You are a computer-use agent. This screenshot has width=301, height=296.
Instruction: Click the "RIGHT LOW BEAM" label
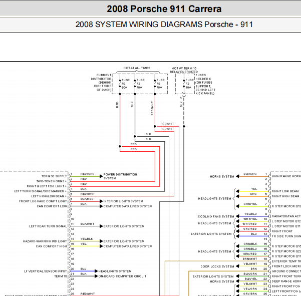click(285, 191)
